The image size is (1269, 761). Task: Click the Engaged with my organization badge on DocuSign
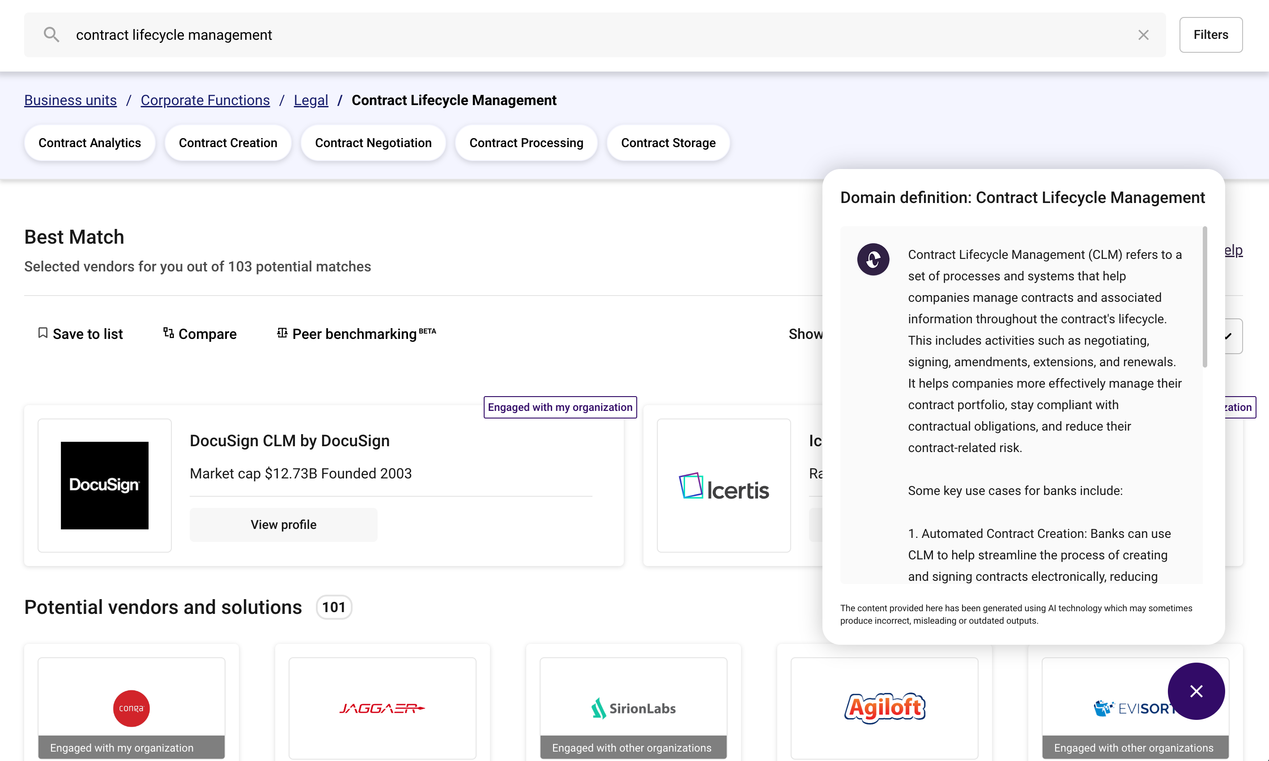[560, 407]
